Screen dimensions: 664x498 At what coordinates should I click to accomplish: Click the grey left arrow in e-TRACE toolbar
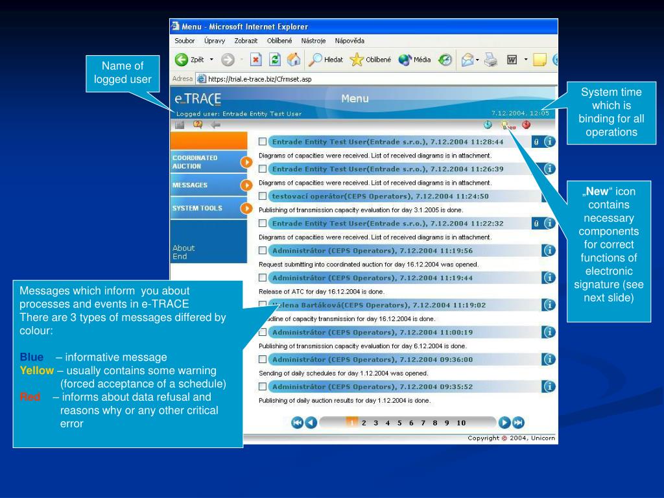(x=215, y=125)
